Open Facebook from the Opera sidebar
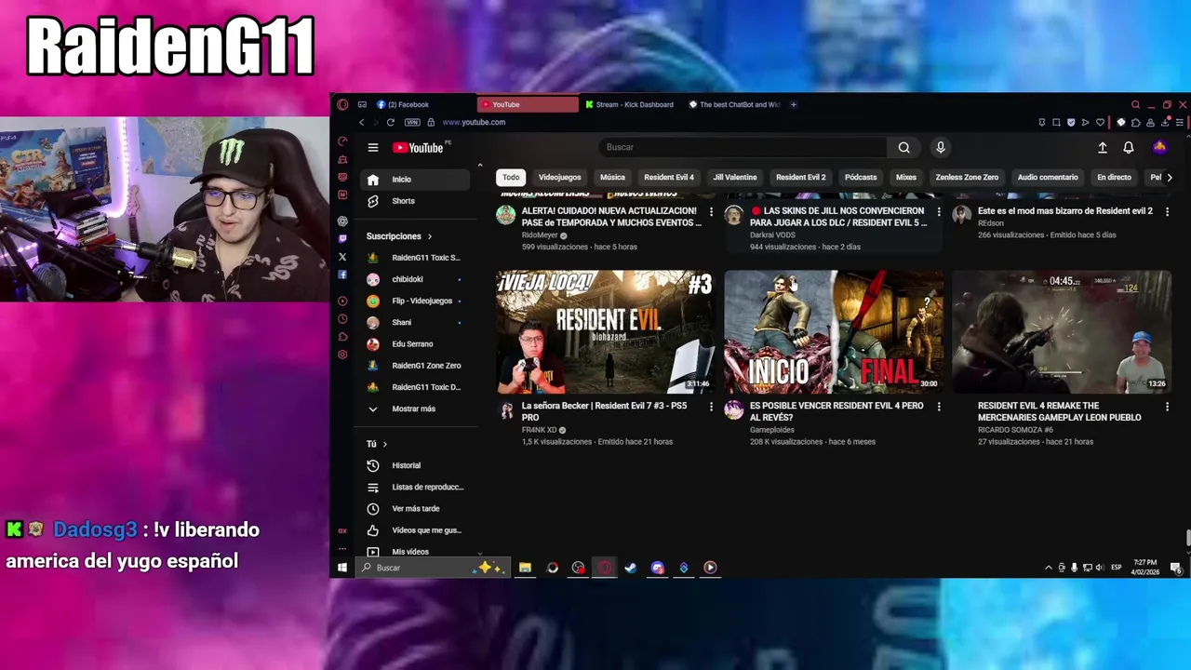Image resolution: width=1191 pixels, height=670 pixels. tap(342, 275)
